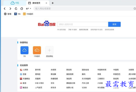Open the blue 115 quick link tile
136x92 pixels.
24,50
